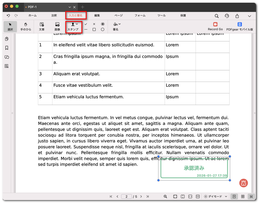Screen dimensions: 259x203
Task: Show the comments sidebar panel
Action: tap(7, 57)
